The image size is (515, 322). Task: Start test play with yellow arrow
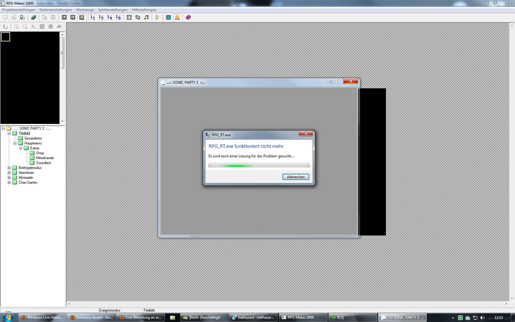[157, 17]
